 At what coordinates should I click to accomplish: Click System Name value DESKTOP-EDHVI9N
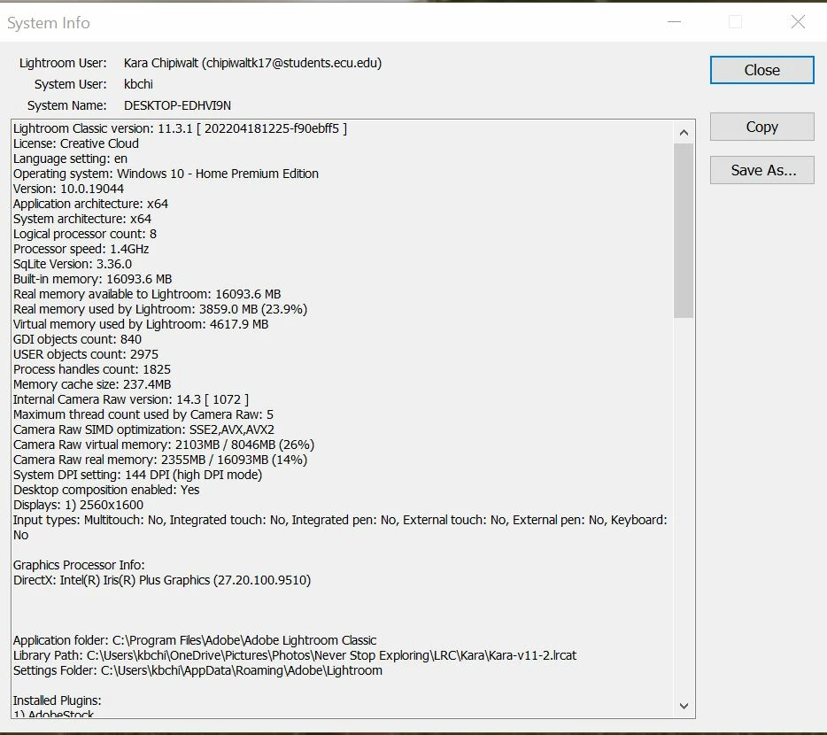177,105
